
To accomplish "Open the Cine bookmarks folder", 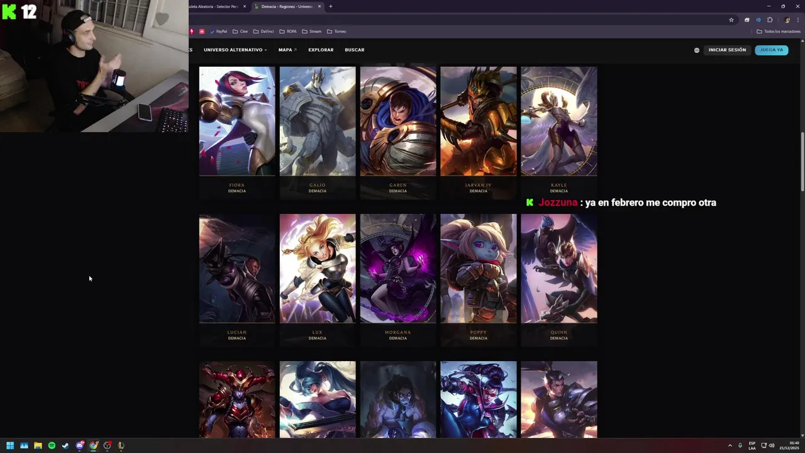I will (x=240, y=31).
